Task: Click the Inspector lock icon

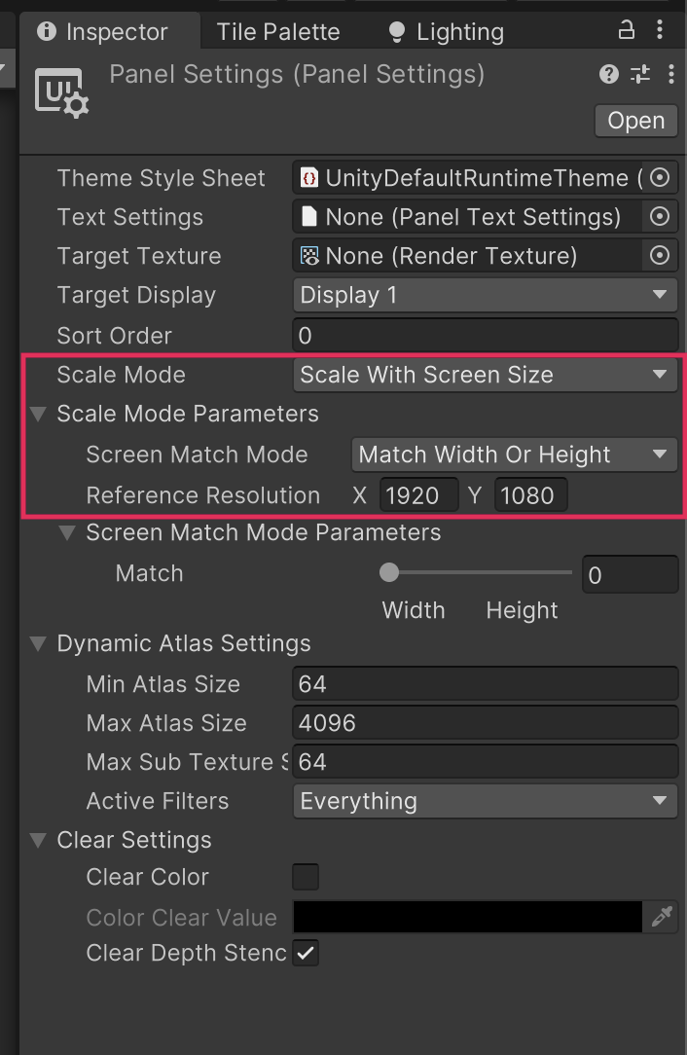Action: tap(627, 31)
